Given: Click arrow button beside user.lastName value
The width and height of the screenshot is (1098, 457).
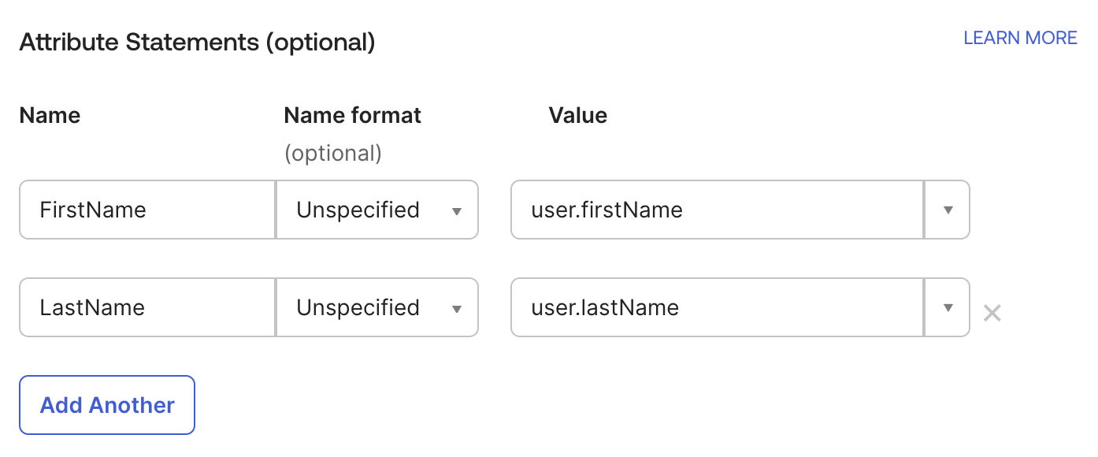Looking at the screenshot, I should (948, 307).
